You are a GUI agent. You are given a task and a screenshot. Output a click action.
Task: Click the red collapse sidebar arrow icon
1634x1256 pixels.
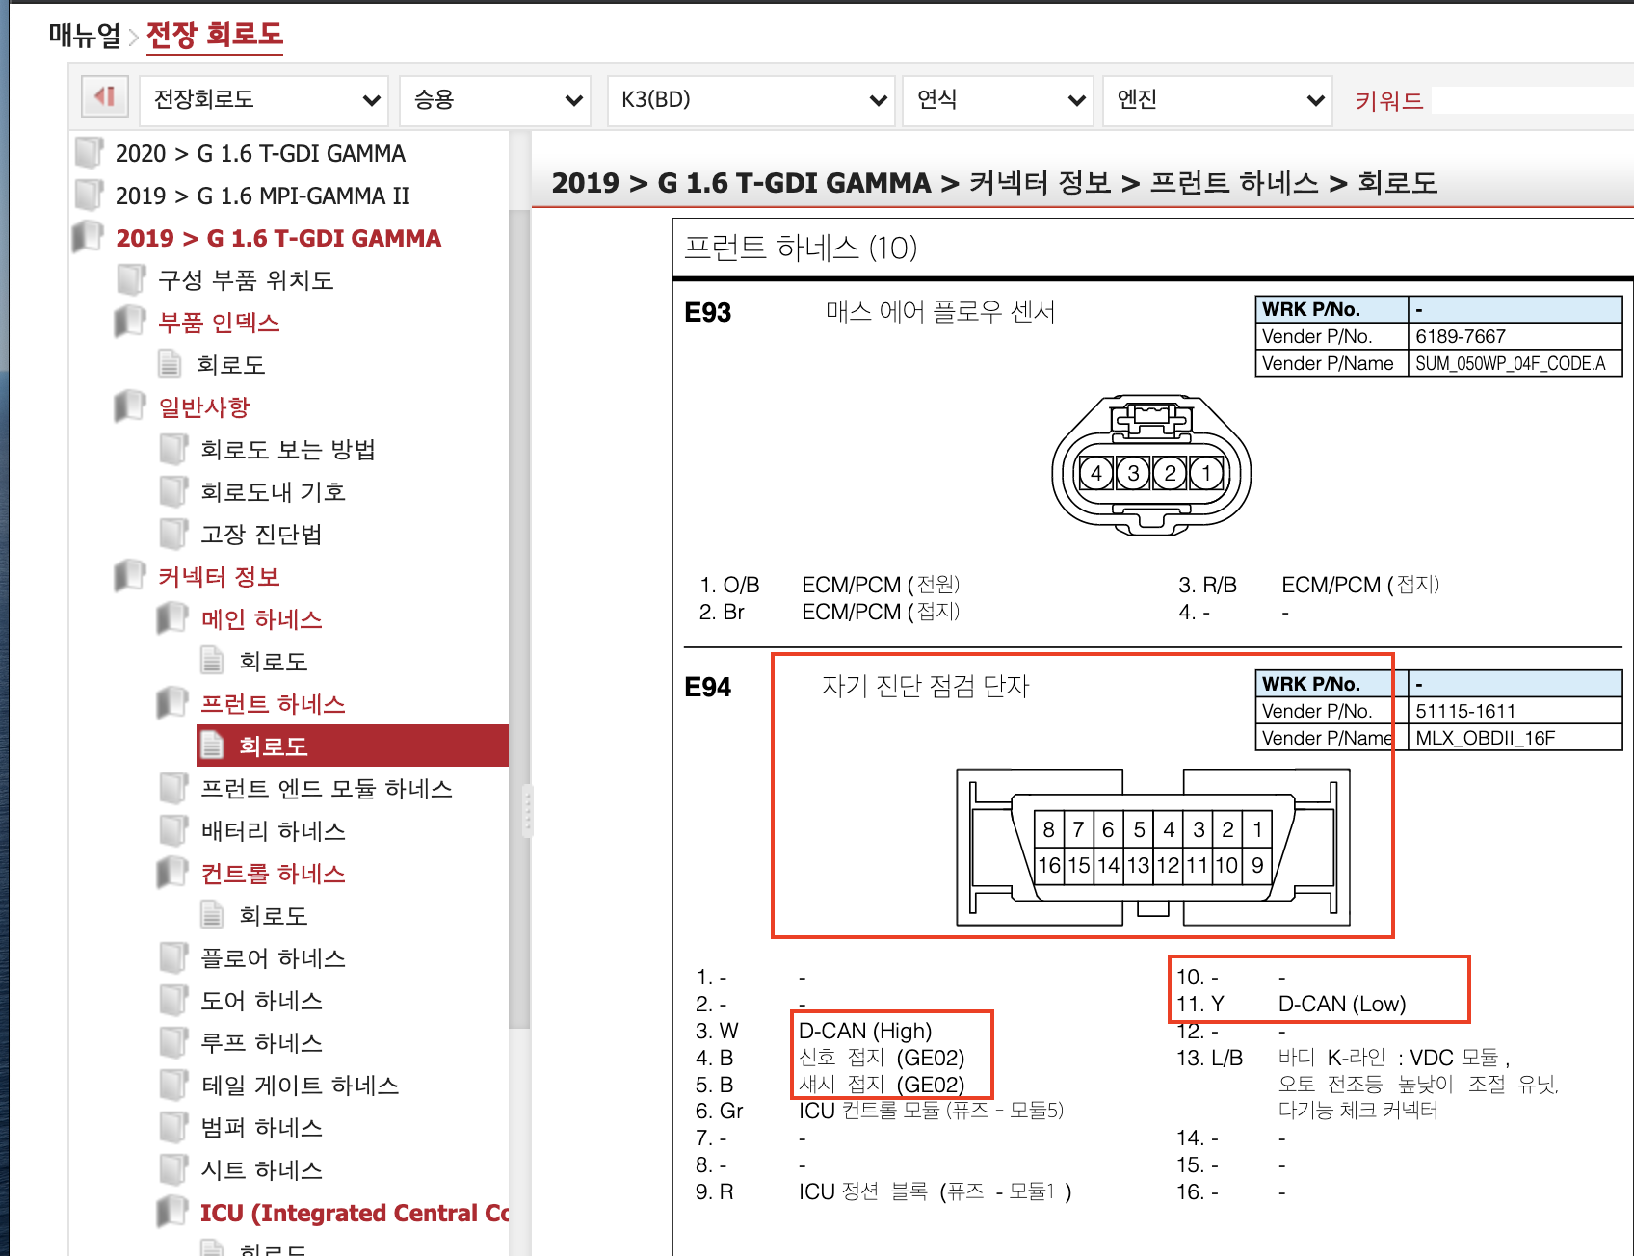104,97
